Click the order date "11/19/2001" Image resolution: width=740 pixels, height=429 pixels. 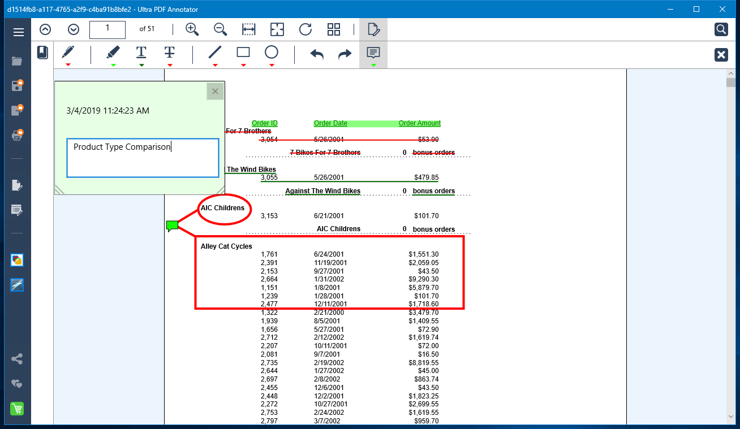tap(330, 263)
